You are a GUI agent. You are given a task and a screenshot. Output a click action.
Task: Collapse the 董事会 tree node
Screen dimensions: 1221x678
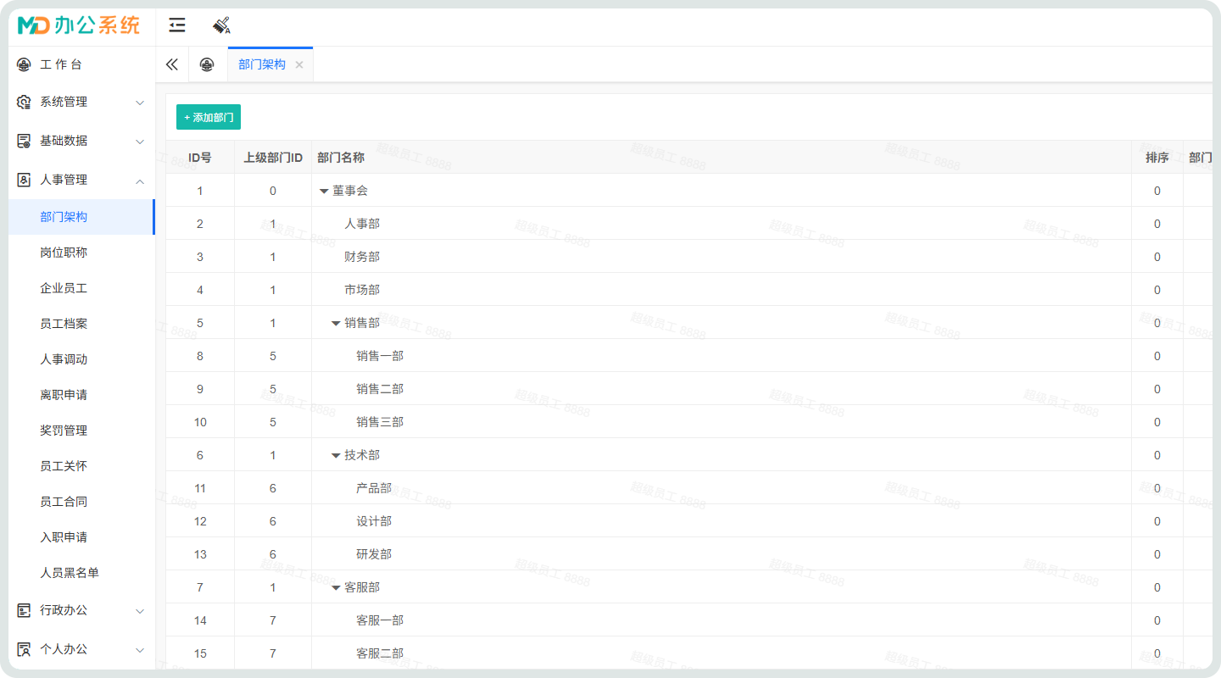324,192
